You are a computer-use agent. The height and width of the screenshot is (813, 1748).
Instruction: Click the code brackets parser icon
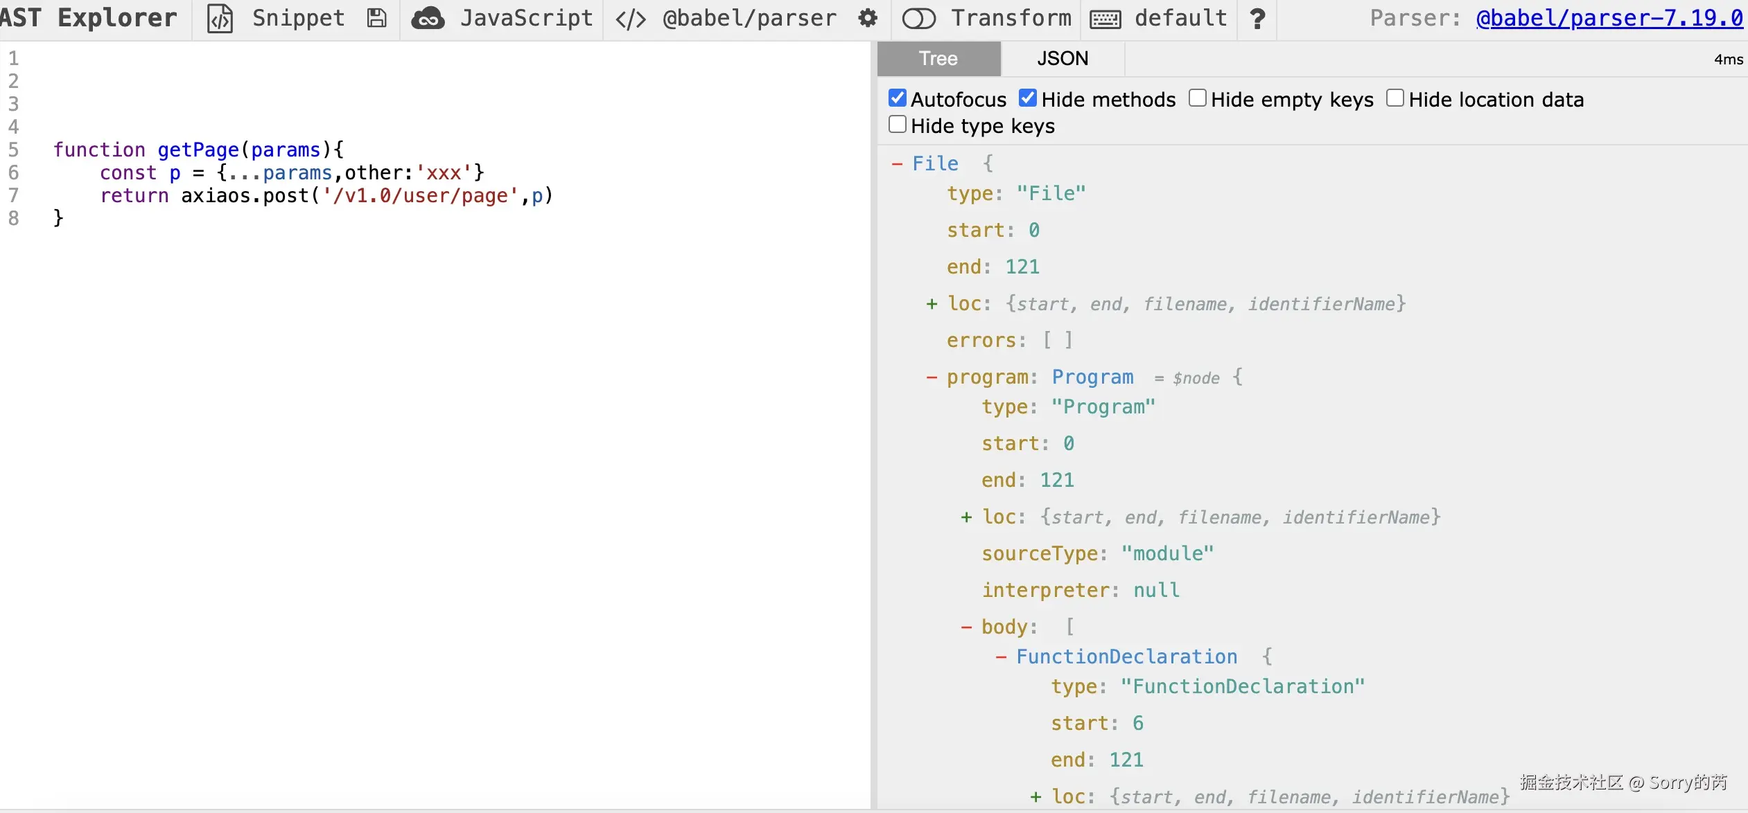(631, 19)
